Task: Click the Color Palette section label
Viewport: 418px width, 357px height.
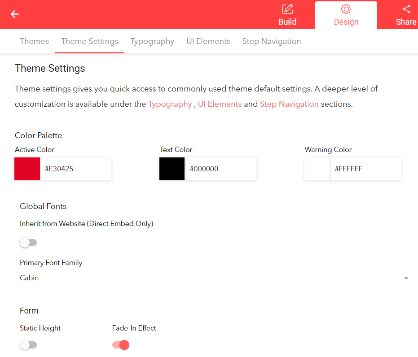Action: point(39,135)
